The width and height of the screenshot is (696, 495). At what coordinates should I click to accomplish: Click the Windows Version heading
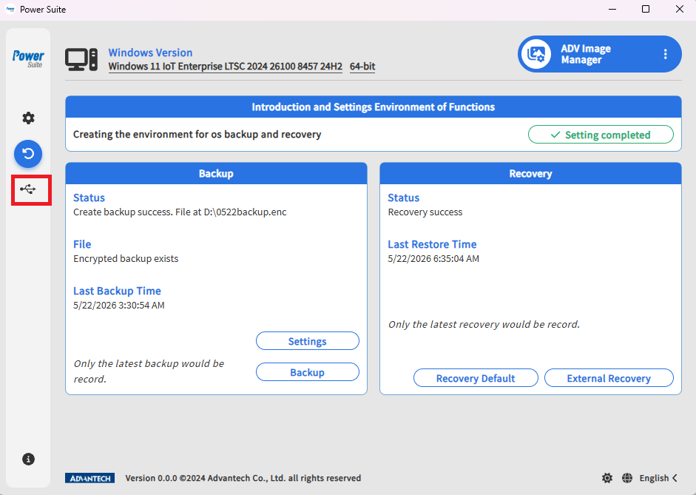[150, 53]
